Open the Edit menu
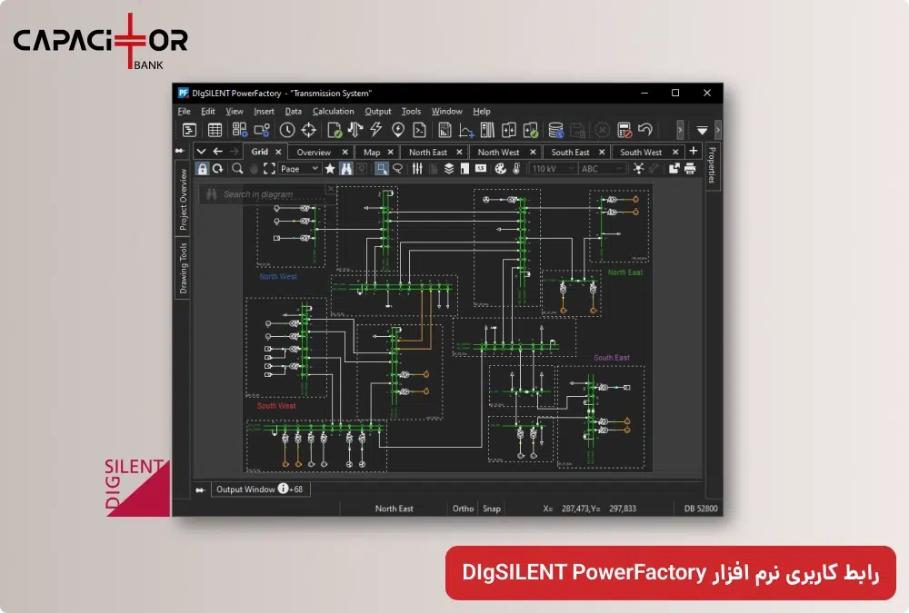 (x=208, y=111)
